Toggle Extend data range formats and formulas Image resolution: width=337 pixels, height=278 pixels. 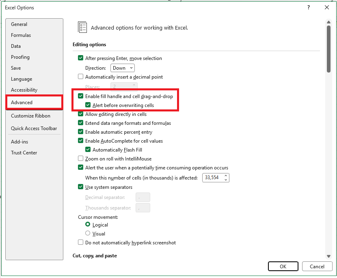(81, 123)
